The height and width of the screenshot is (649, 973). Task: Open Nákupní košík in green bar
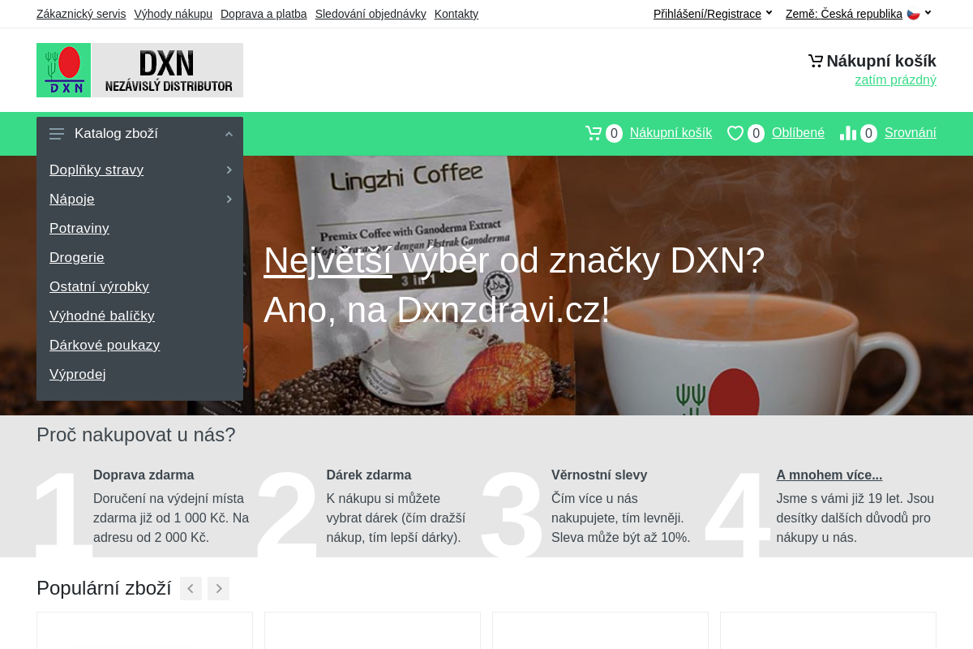[671, 133]
